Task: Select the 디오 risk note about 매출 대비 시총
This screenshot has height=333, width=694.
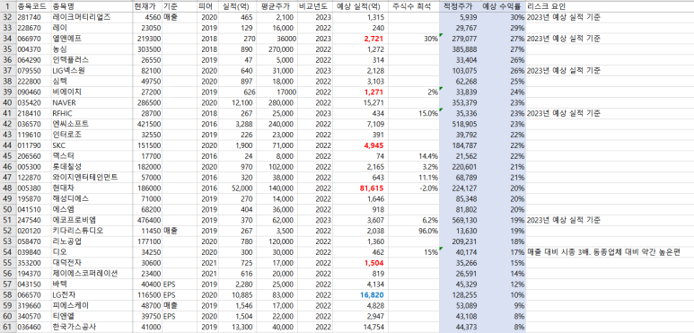Action: (x=610, y=251)
